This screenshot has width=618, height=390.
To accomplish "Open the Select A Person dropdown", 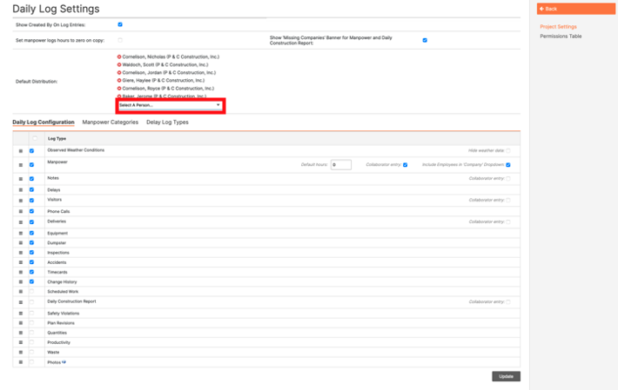I will point(170,105).
